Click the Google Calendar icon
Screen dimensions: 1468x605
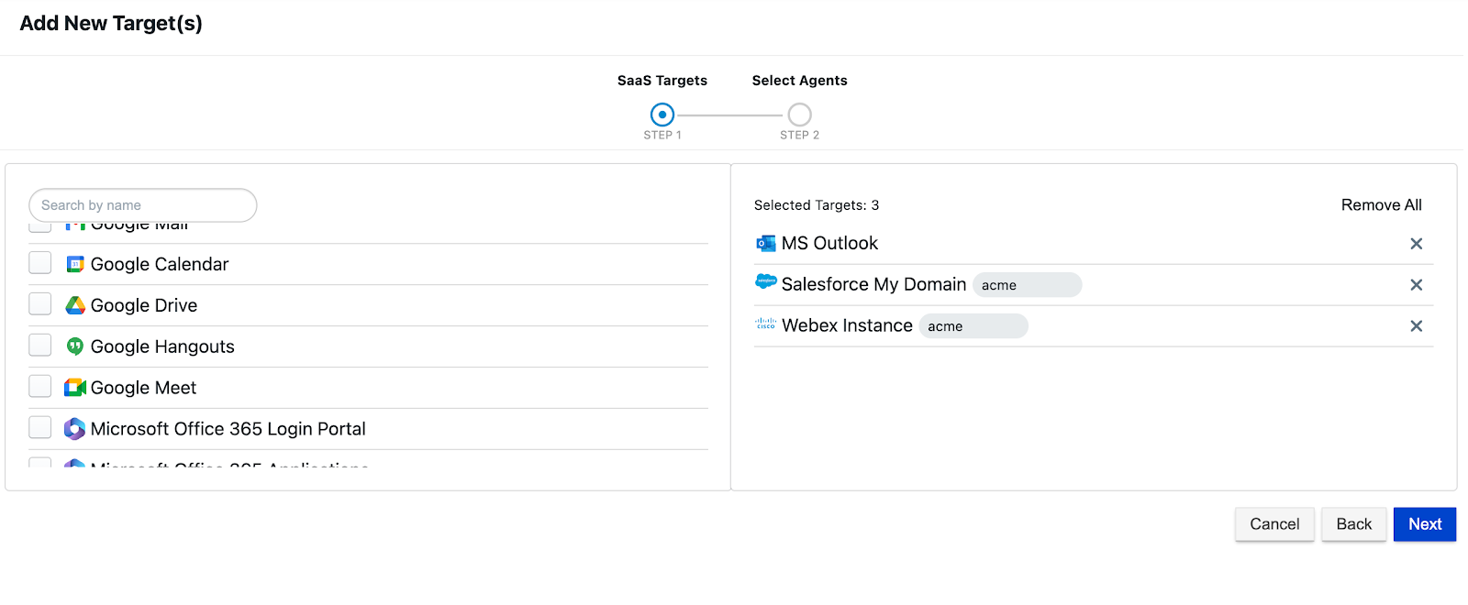[x=75, y=264]
